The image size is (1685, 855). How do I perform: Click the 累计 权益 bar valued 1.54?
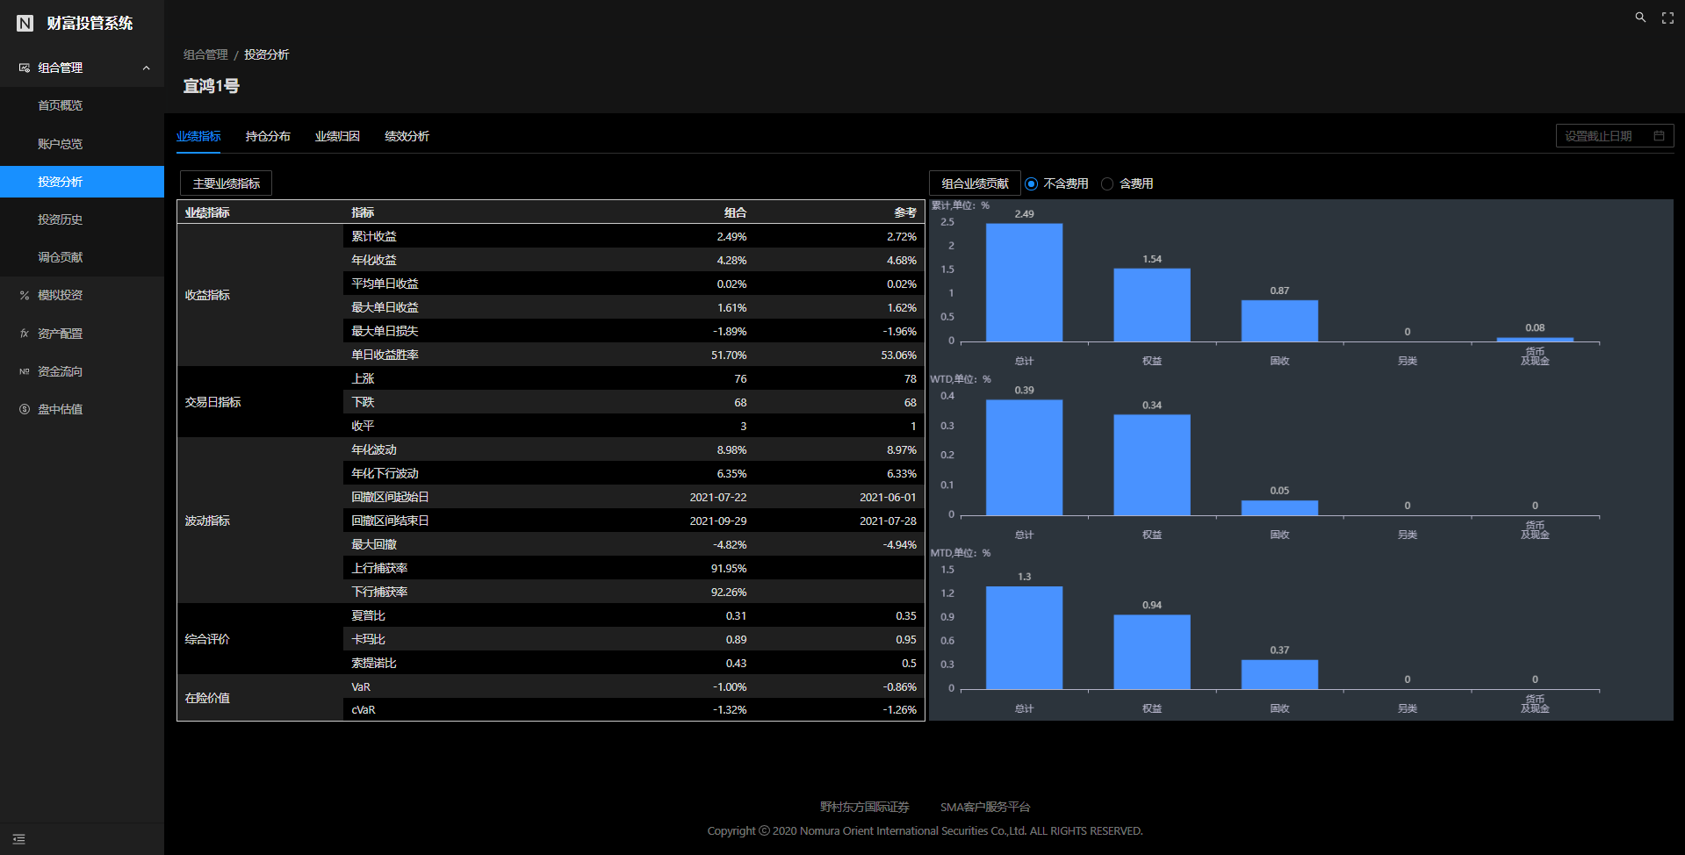[x=1152, y=305]
